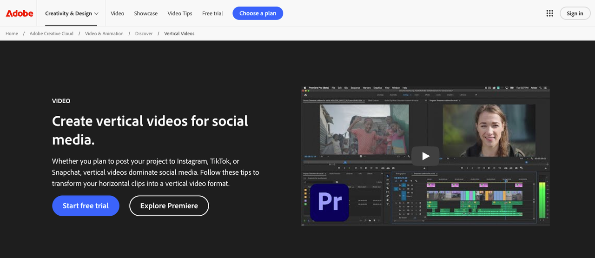
Task: Click the Sign in button
Action: [x=575, y=13]
